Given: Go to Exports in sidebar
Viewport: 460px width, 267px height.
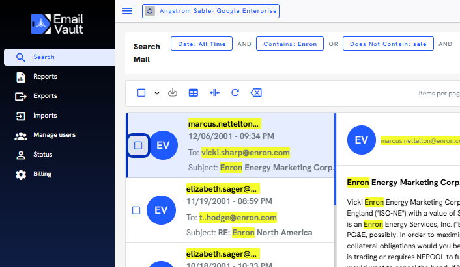Looking at the screenshot, I should [x=45, y=96].
